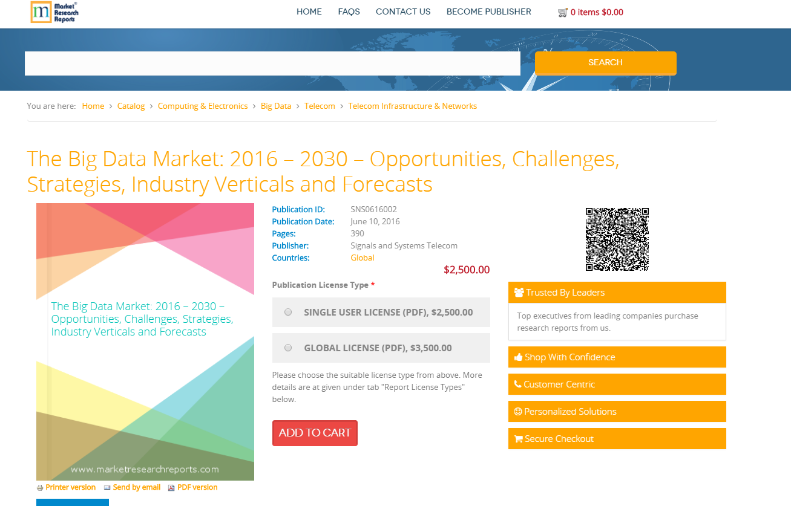Image resolution: width=791 pixels, height=506 pixels.
Task: Click the phone icon in Customer Centric
Action: point(517,384)
